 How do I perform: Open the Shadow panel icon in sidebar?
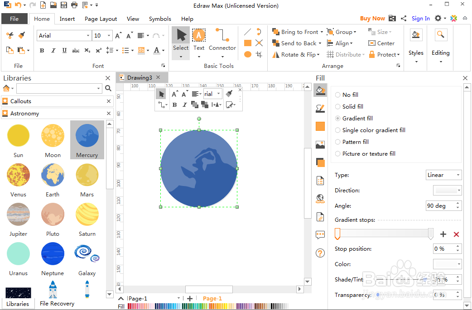point(320,162)
